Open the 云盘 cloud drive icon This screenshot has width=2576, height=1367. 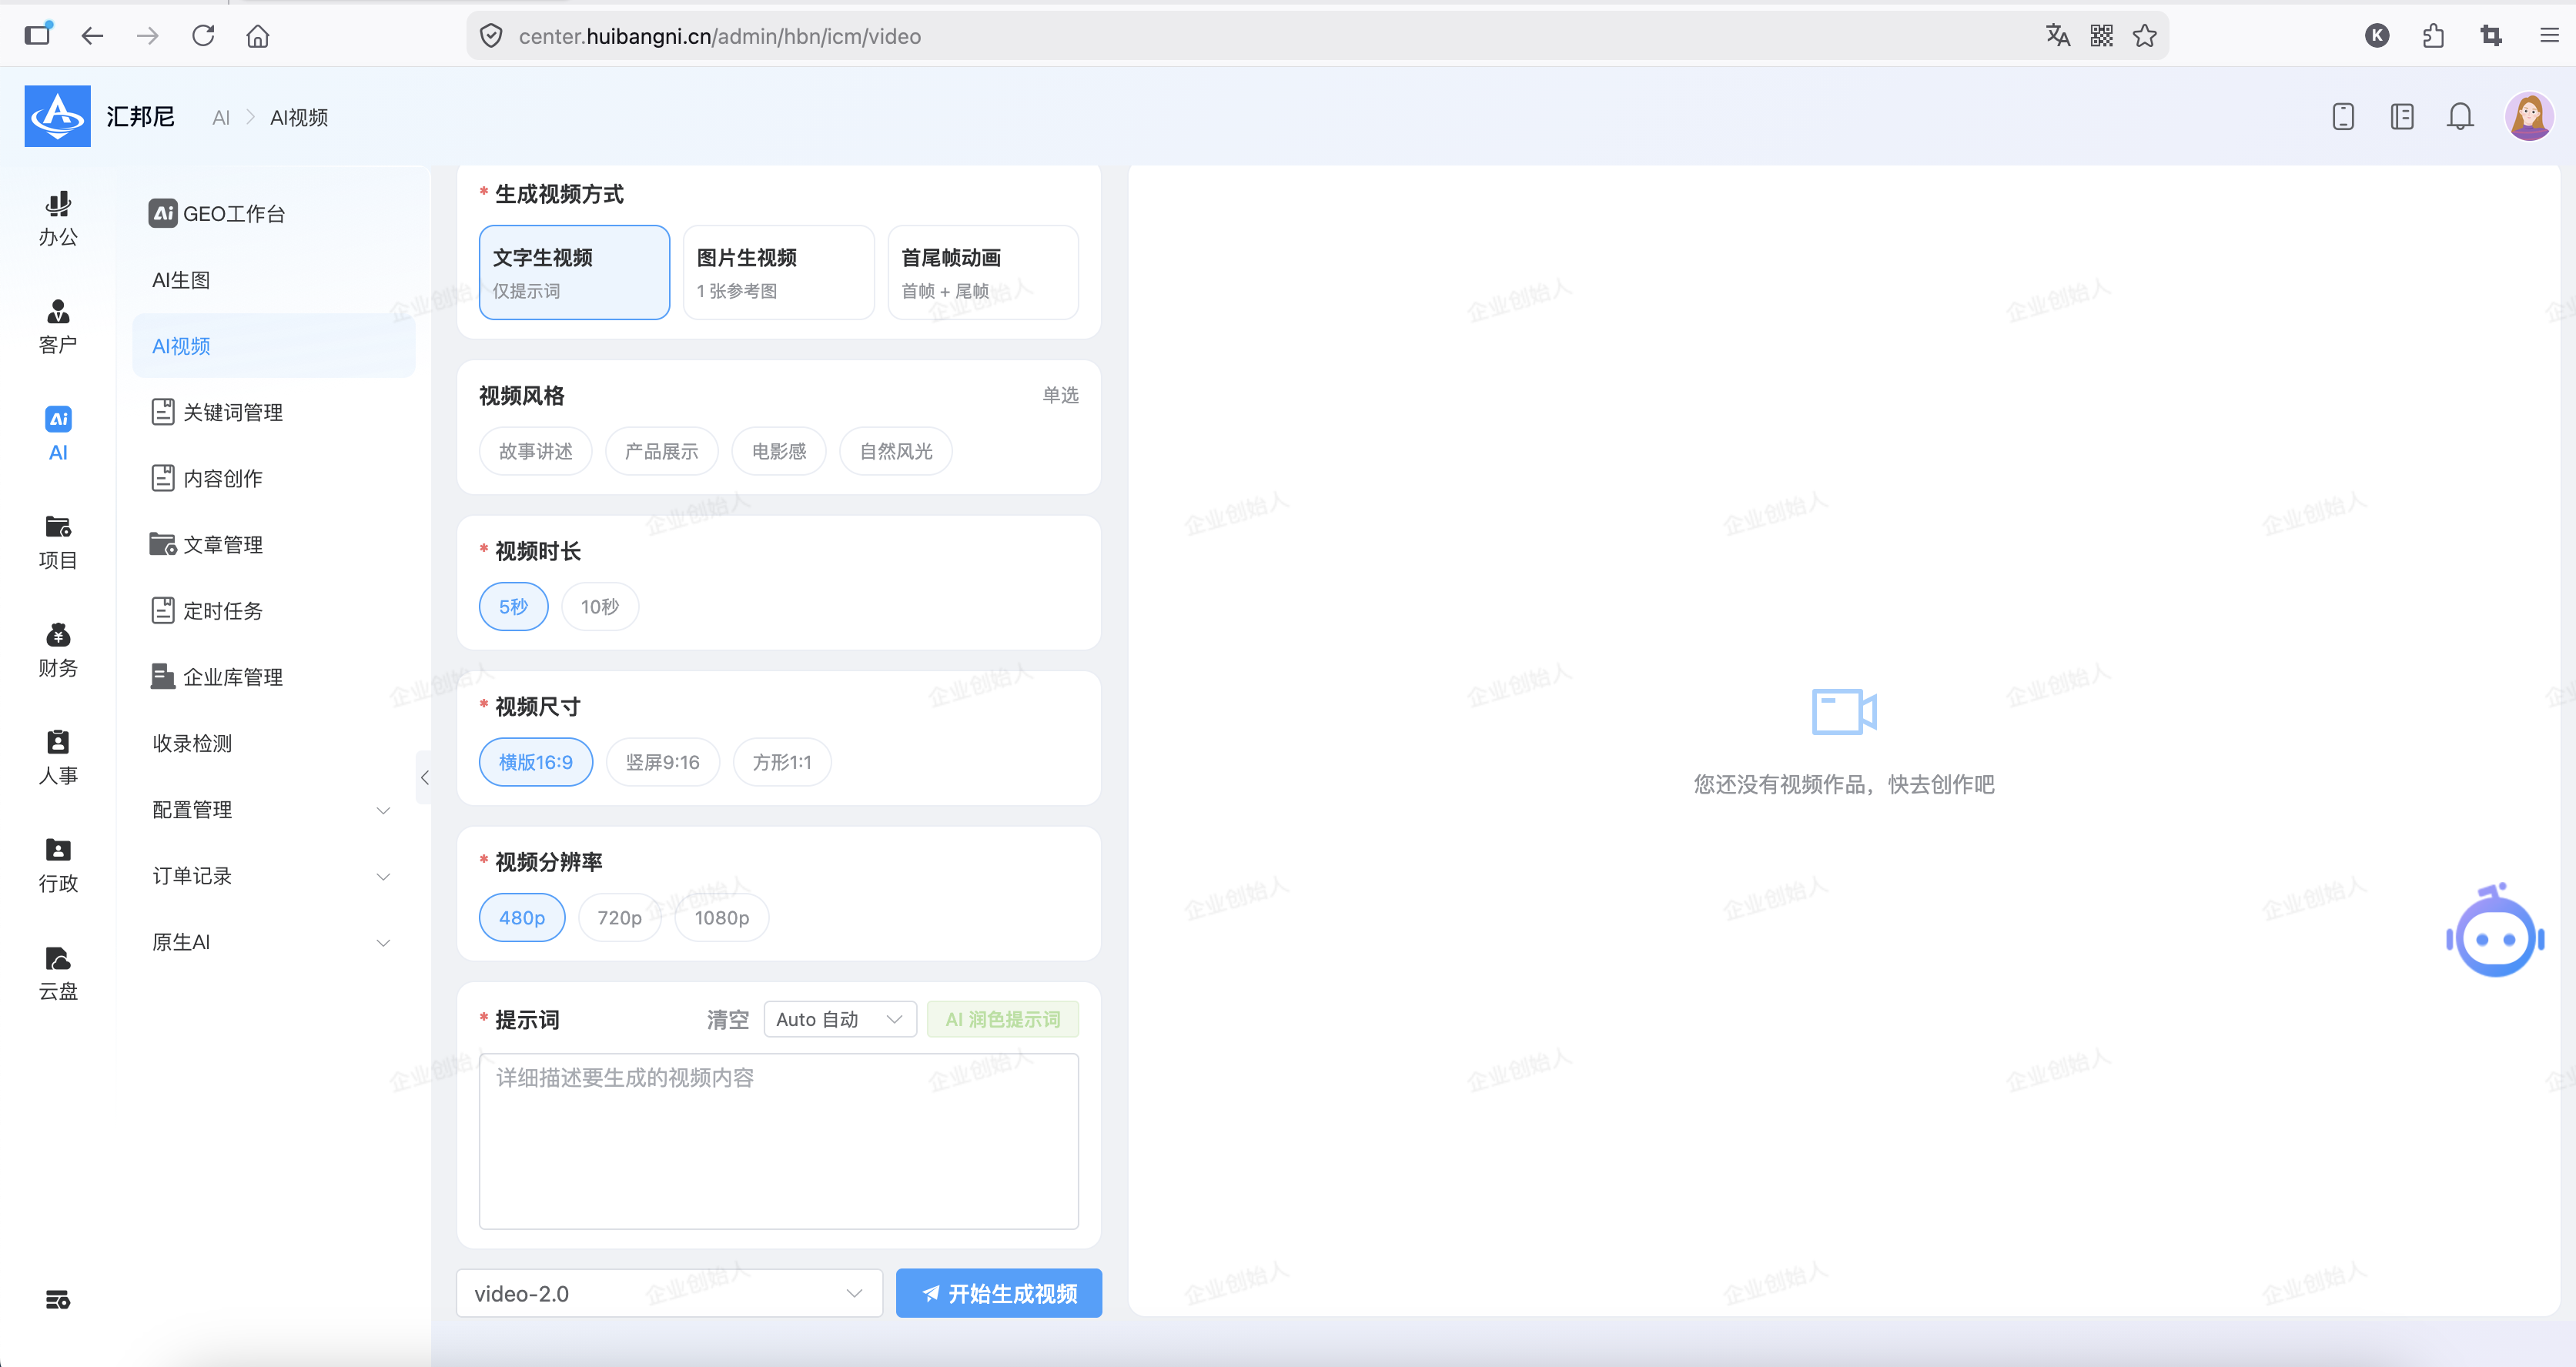(58, 973)
